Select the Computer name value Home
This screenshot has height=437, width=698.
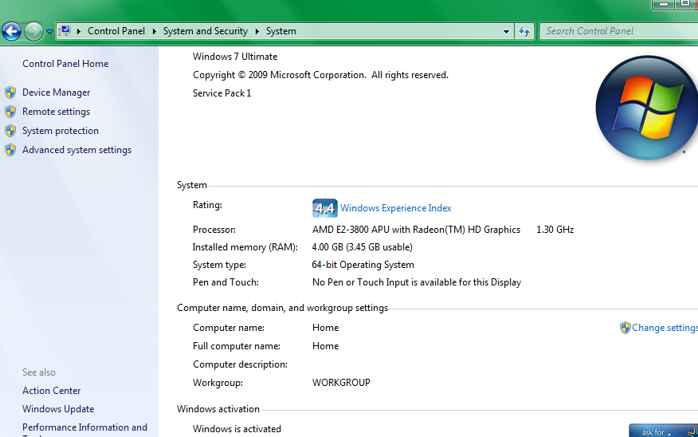click(325, 328)
